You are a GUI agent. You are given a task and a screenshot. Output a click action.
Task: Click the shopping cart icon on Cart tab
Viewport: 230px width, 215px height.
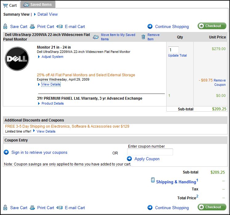(x=6, y=6)
